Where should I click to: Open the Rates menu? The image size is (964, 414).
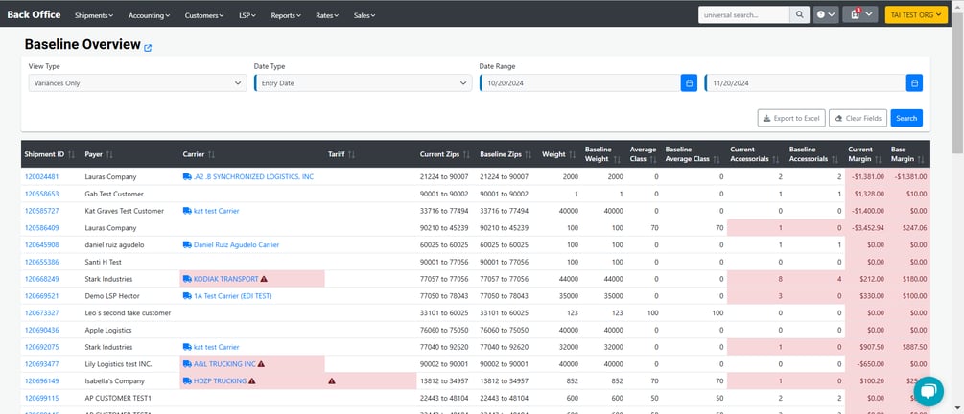(x=327, y=15)
